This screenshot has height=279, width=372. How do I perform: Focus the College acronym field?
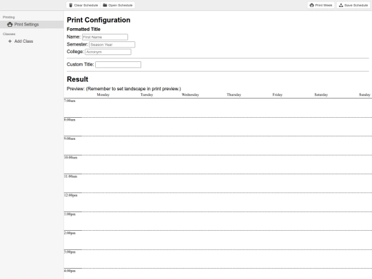coord(108,52)
